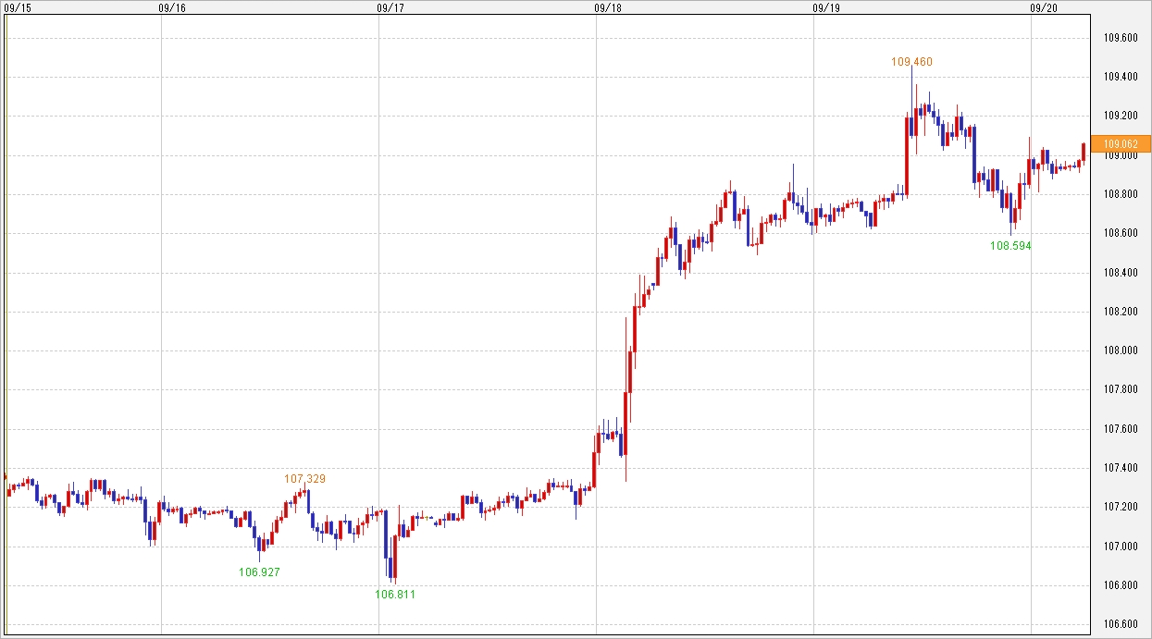Click the 109.200 price axis label
Screen dimensions: 1152x639
(1121, 117)
